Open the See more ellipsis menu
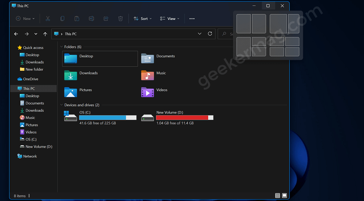This screenshot has width=364, height=201. coord(192,19)
